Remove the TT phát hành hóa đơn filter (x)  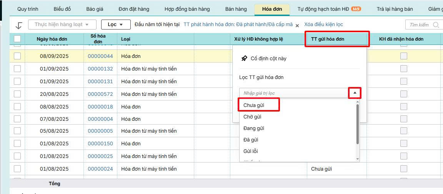(297, 25)
